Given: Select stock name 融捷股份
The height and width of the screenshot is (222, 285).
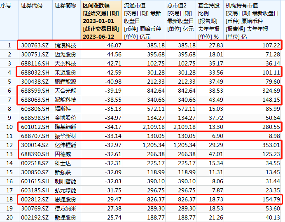Looking at the screenshot, I should 65,217.
